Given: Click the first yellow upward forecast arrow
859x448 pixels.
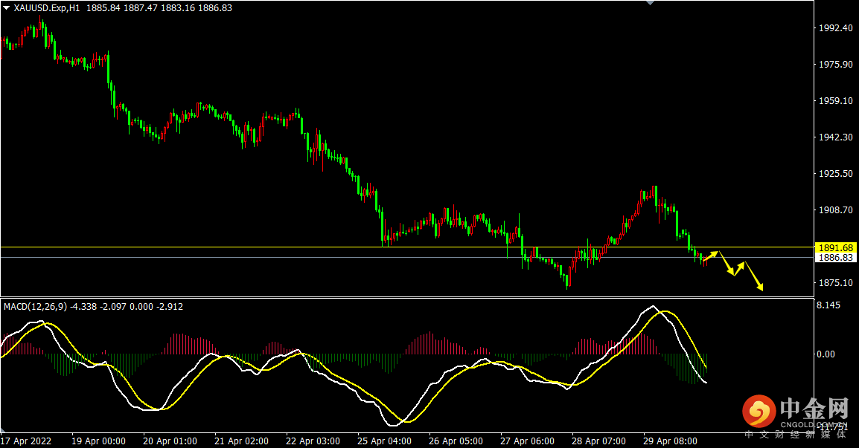Looking at the screenshot, I should tap(711, 256).
